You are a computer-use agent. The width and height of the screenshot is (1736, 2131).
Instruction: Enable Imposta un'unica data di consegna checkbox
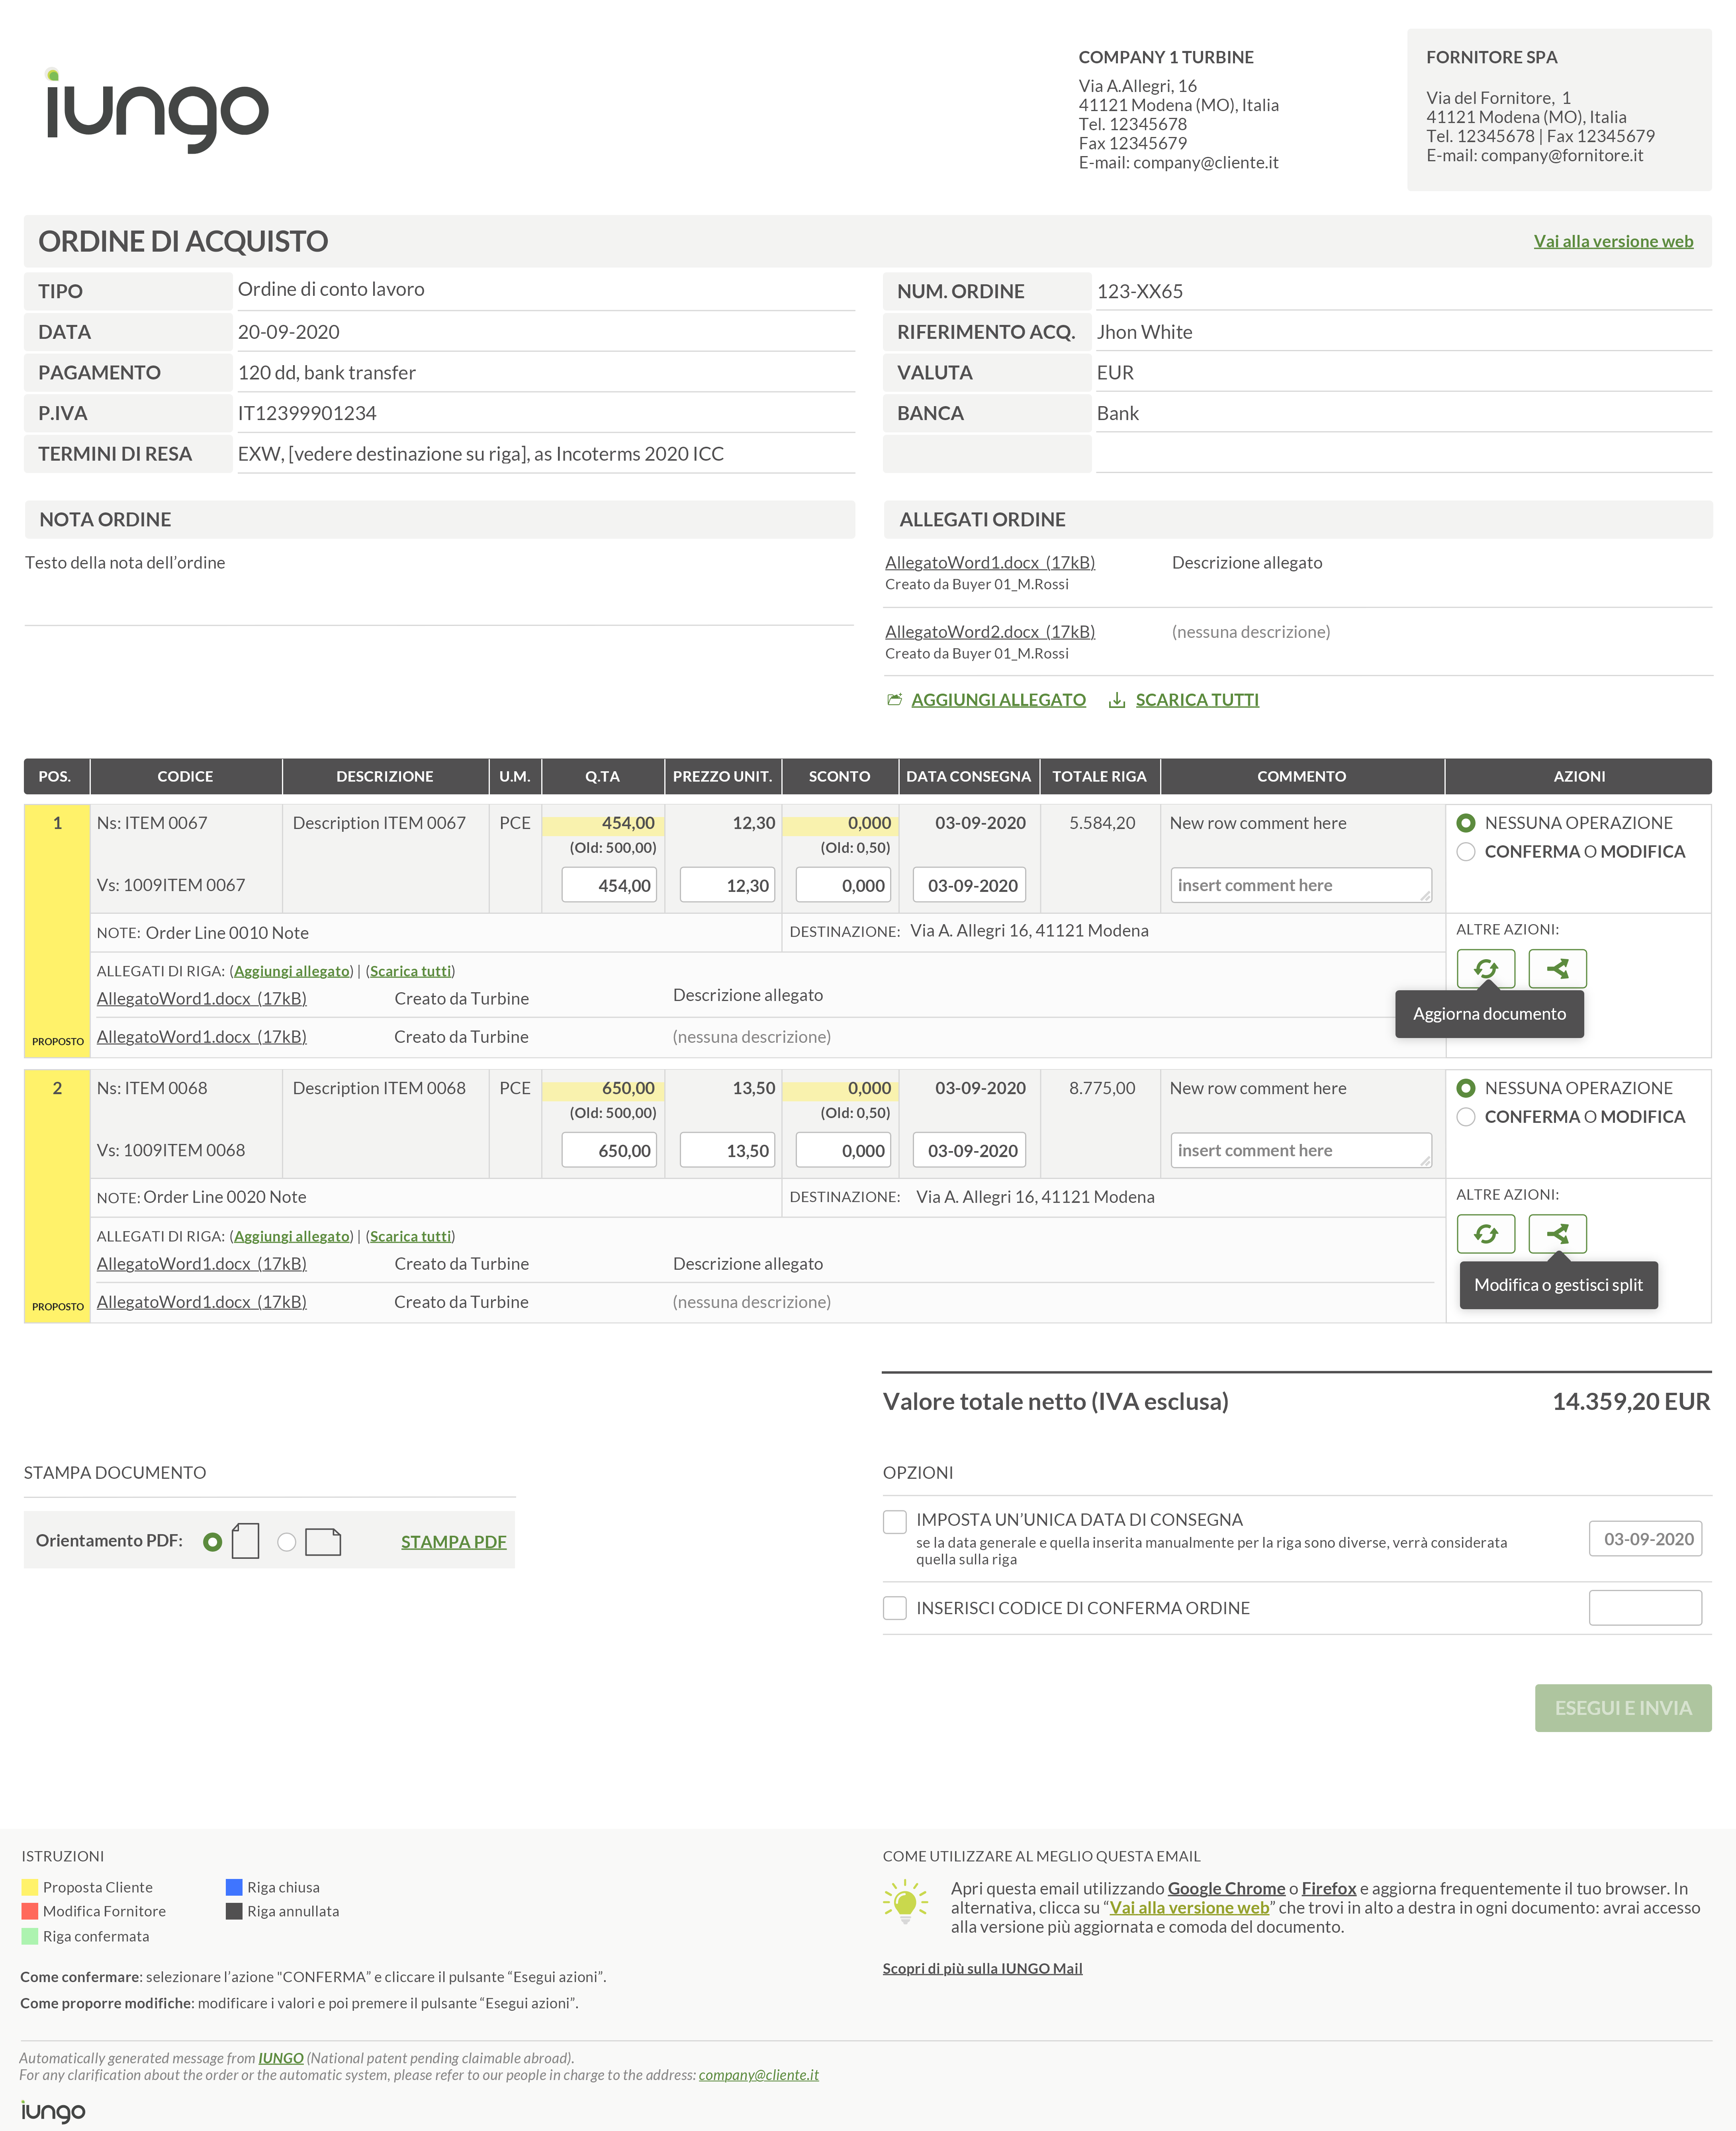[894, 1521]
